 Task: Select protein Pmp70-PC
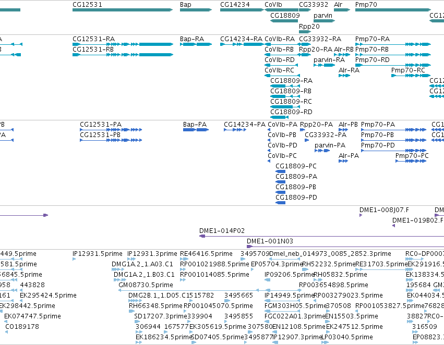pyautogui.click(x=412, y=156)
